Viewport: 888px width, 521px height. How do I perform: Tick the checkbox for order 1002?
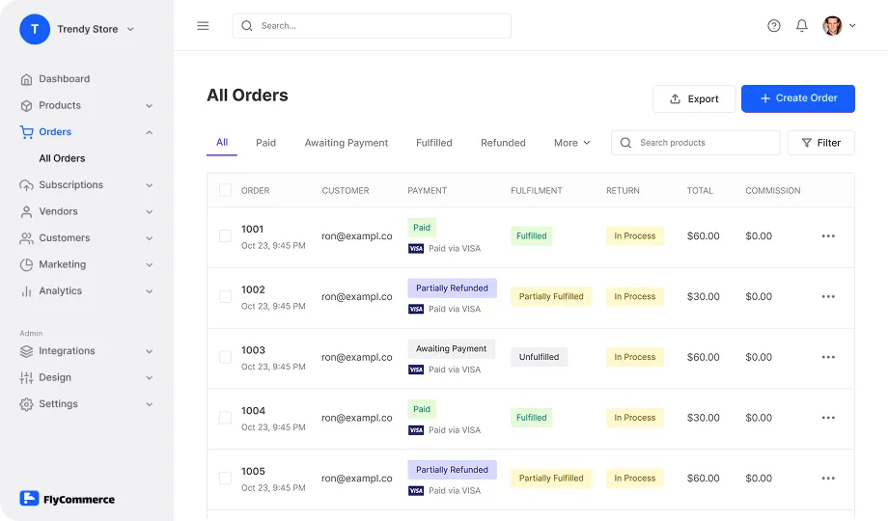pos(226,297)
